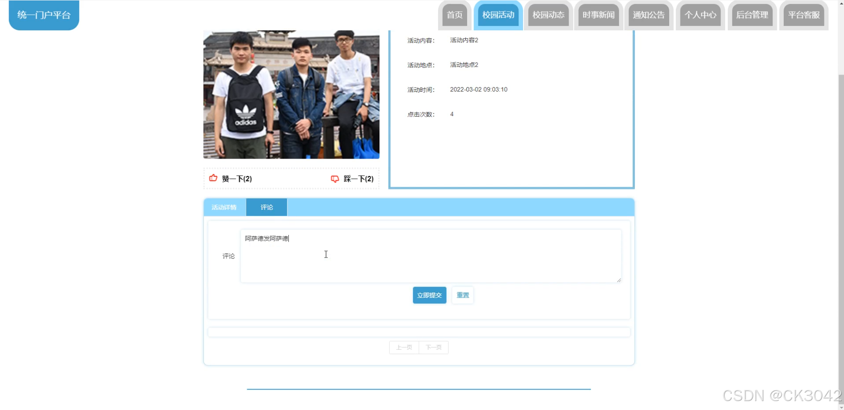Go to previous page with 上一页
The image size is (844, 410).
click(404, 347)
